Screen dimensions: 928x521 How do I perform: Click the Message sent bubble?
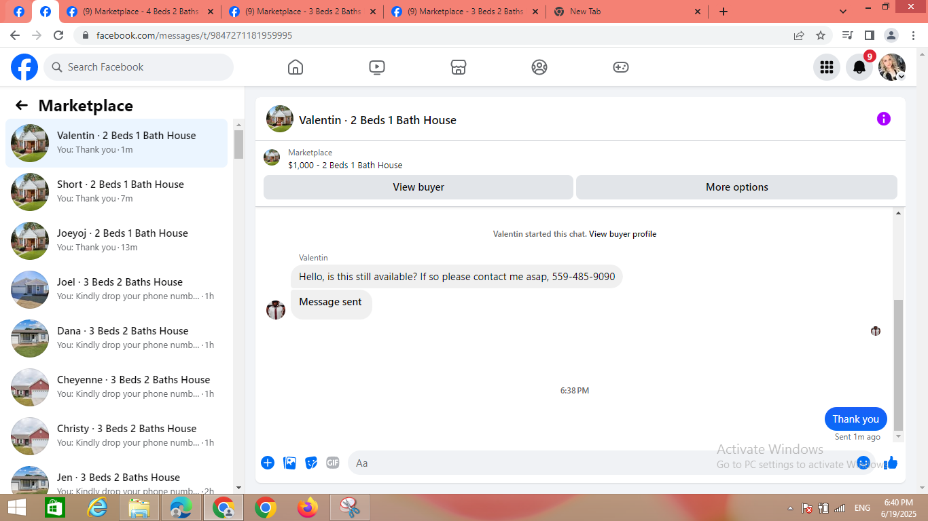(x=331, y=305)
